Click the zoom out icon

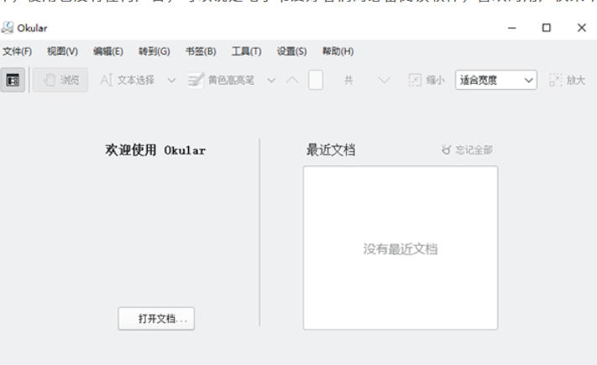pos(415,81)
